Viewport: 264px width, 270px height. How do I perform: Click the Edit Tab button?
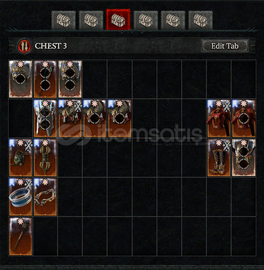tap(225, 46)
